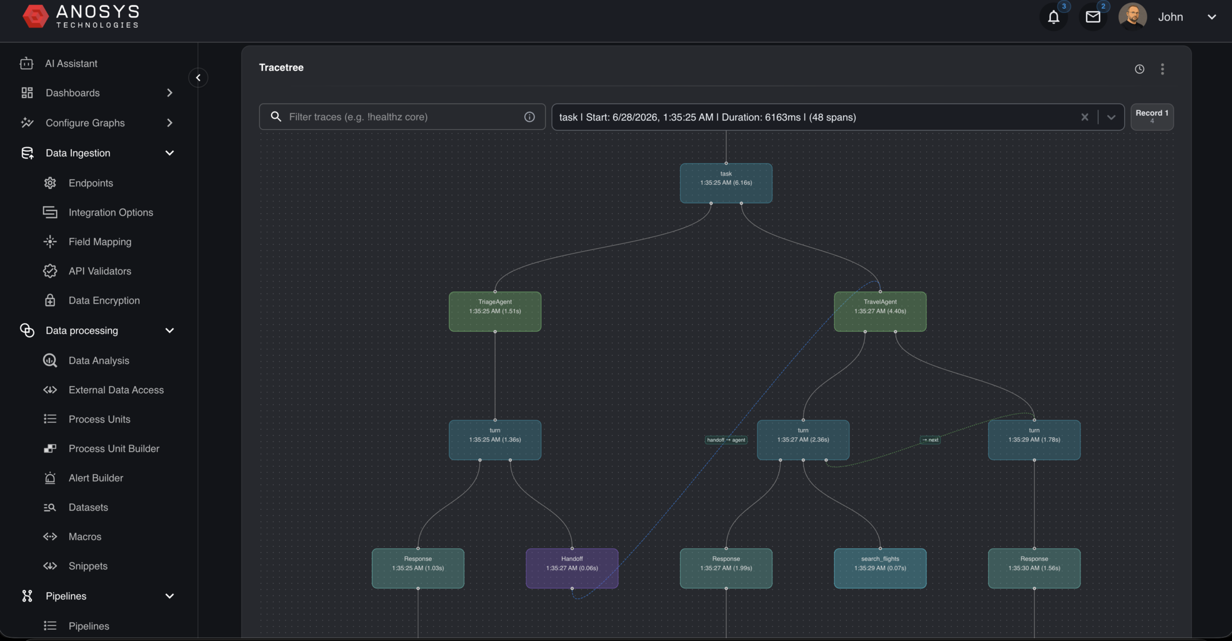Open the mail messages icon

(1093, 17)
